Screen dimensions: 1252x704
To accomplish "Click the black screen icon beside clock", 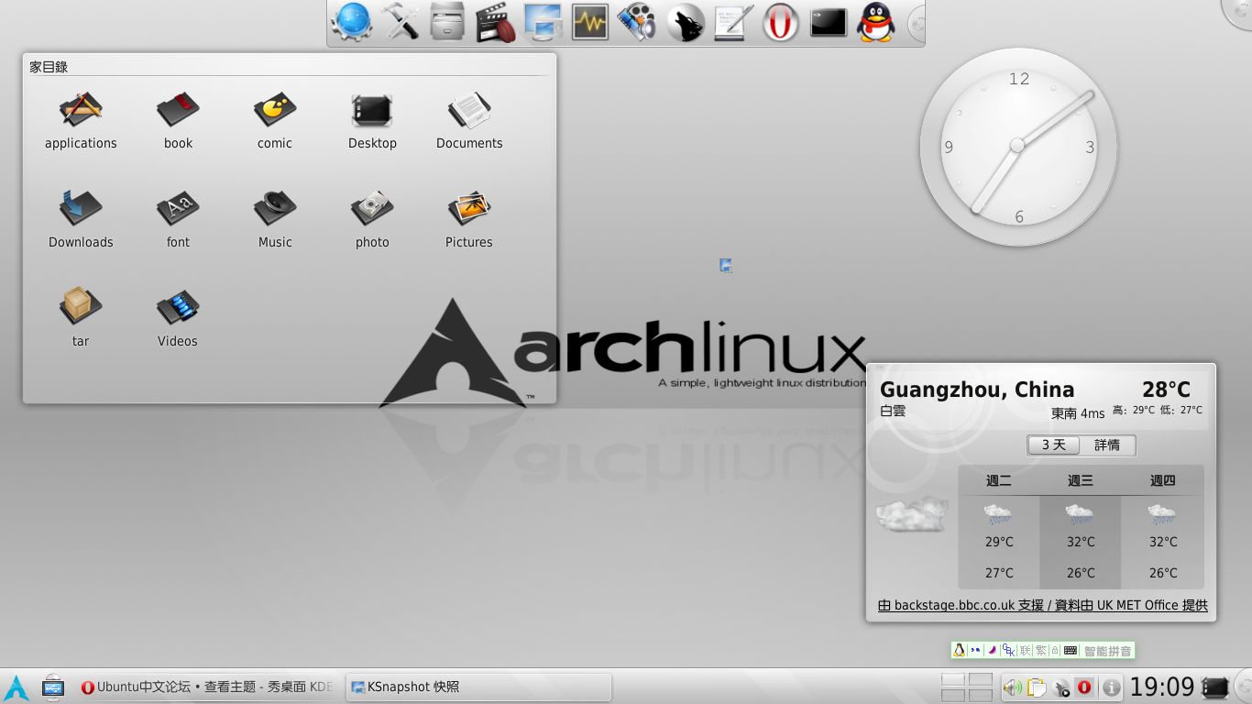I will [x=1215, y=687].
